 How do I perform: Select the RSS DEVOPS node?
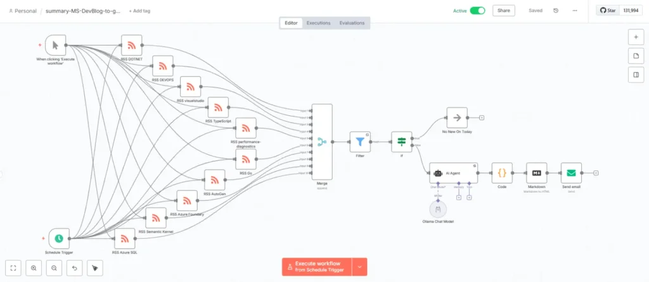point(163,66)
